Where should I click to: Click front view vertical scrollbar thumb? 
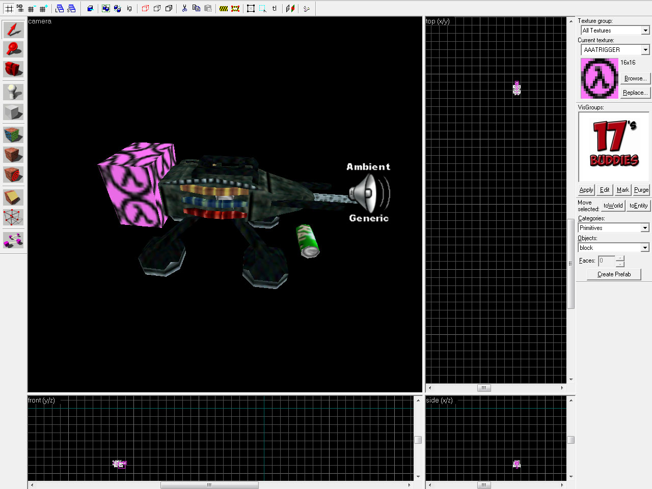[x=418, y=440]
